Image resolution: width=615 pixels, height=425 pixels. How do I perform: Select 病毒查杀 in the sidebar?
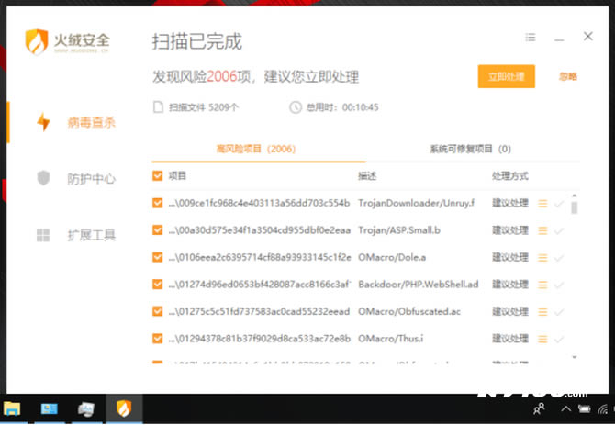point(92,123)
